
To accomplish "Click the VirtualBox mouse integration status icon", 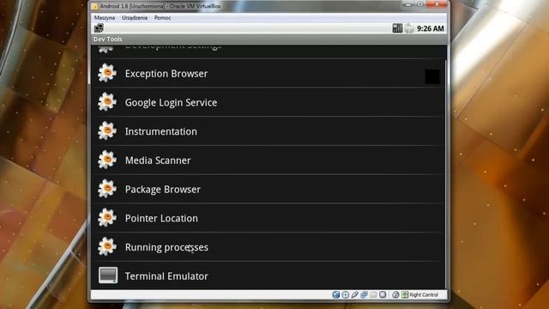I will (395, 294).
